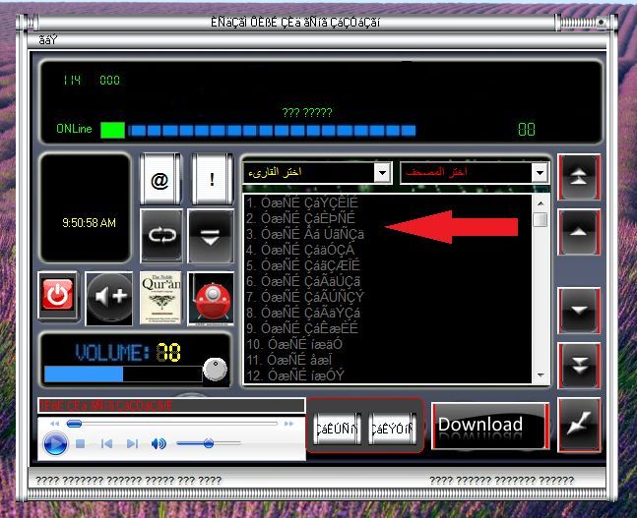Mute the media player speaker icon
The width and height of the screenshot is (637, 518).
pyautogui.click(x=159, y=444)
